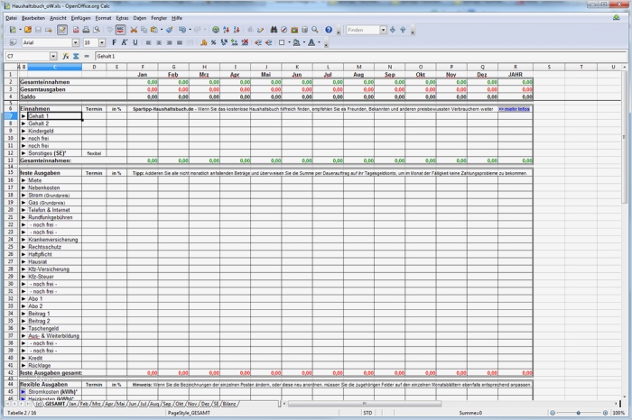
Task: Open the Arial font name dropdown
Action: pyautogui.click(x=76, y=42)
